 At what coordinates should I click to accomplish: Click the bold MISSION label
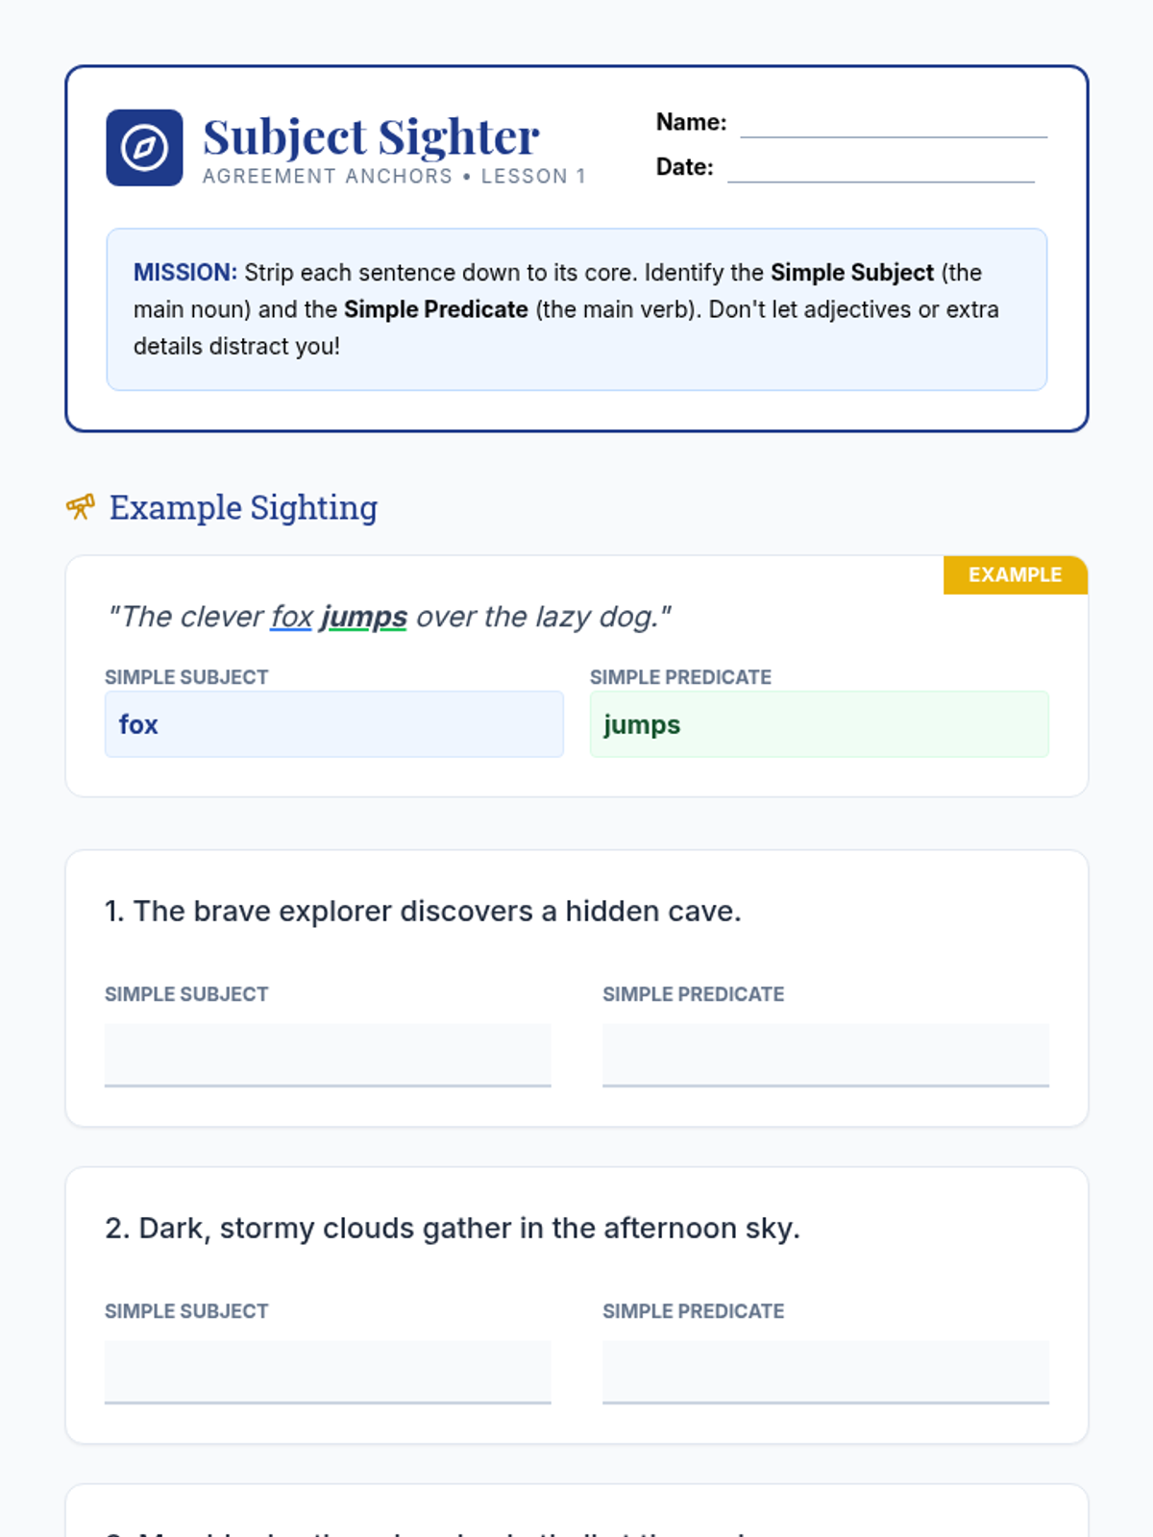184,273
